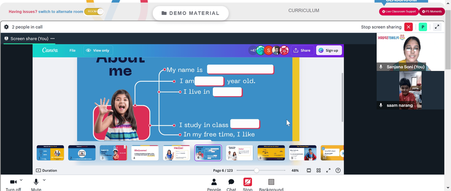Open call settings gear icon

(6, 27)
